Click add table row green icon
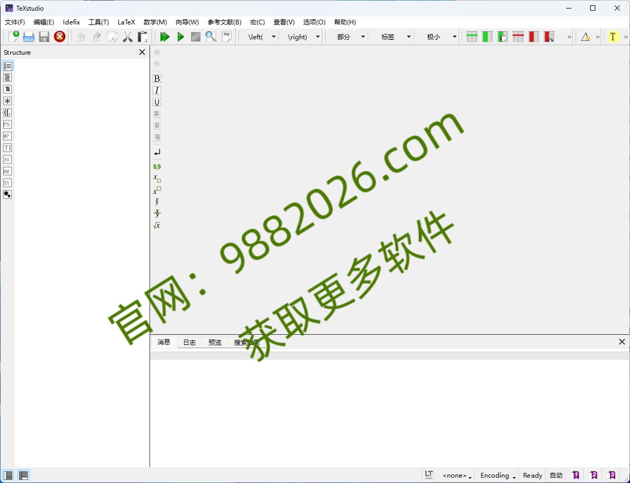 click(471, 37)
